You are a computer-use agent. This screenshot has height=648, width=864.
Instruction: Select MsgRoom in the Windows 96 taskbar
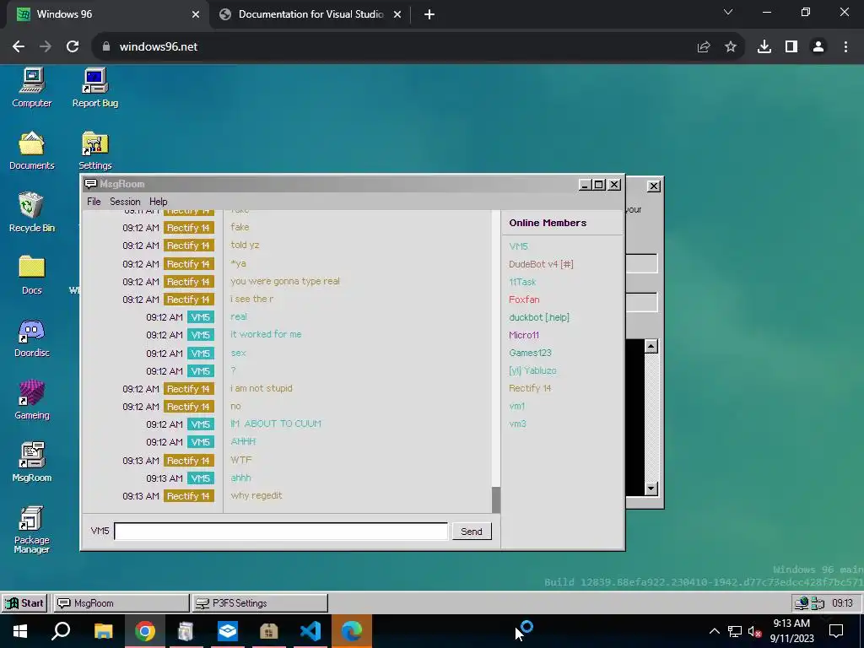pos(121,602)
